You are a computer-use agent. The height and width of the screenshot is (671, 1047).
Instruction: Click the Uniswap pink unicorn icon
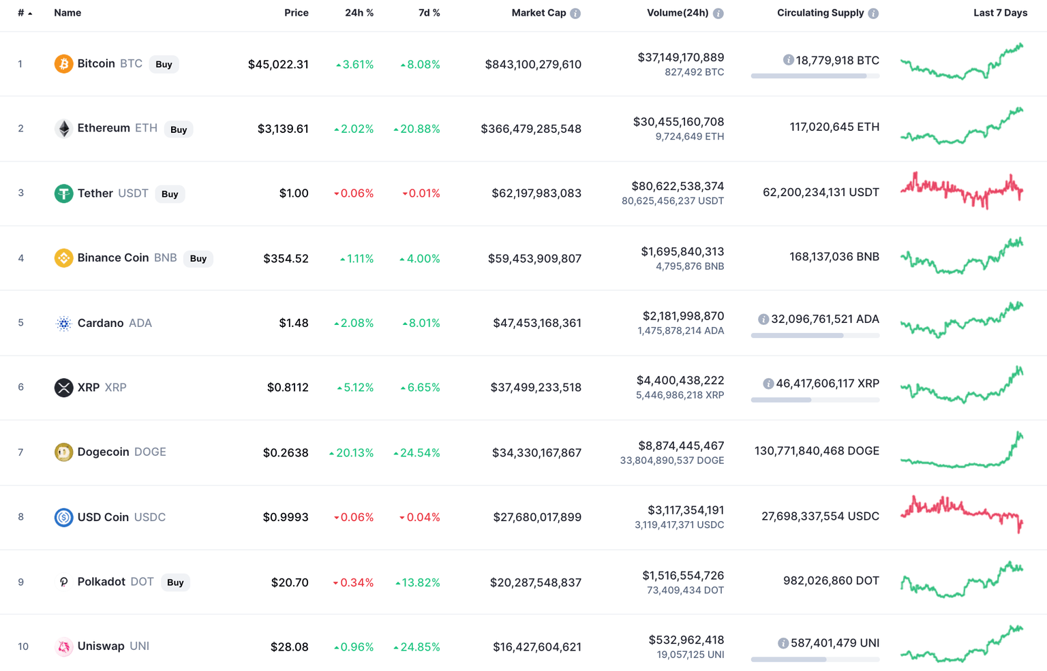(63, 646)
